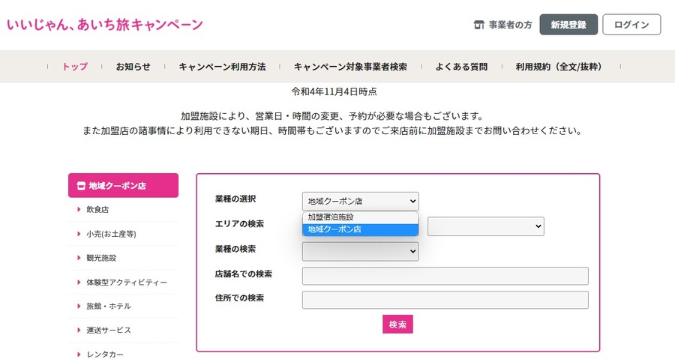675x362 pixels.
Task: Click the pink 検索 button
Action: click(397, 325)
